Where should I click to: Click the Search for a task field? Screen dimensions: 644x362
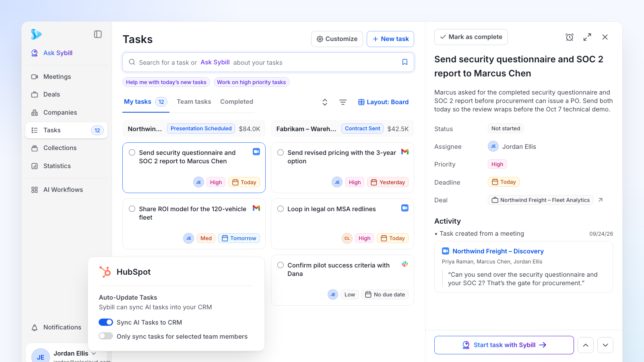pyautogui.click(x=268, y=62)
